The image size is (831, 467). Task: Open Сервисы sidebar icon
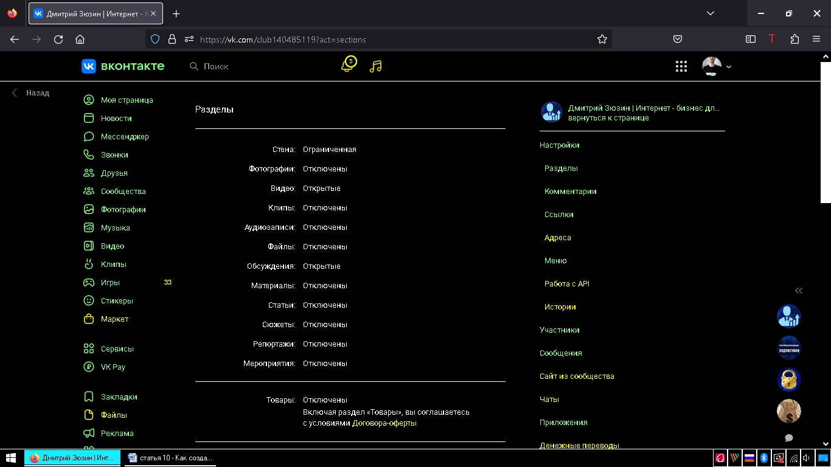click(x=89, y=348)
